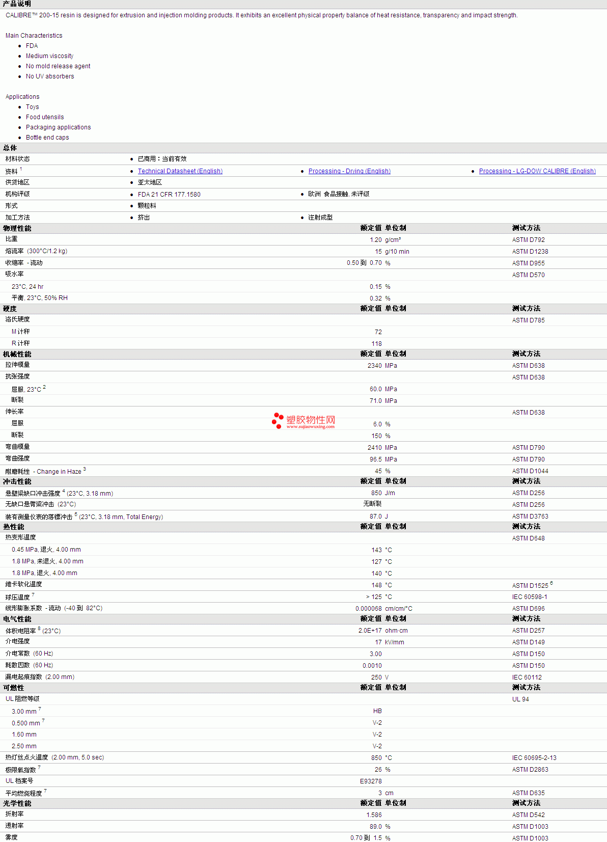Select the 'FDA 21 CFR 177.1580' rating
Image resolution: width=607 pixels, height=842 pixels.
point(169,195)
